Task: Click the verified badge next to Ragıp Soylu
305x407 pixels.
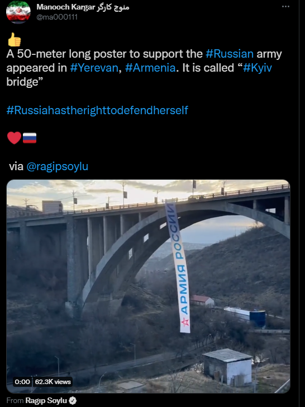Action: tap(73, 400)
